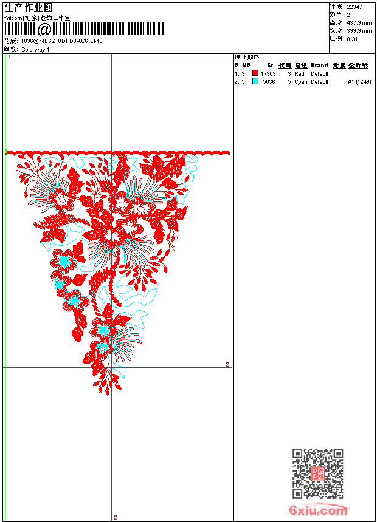Click the stitch count value 22347
The image size is (377, 522).
click(355, 7)
